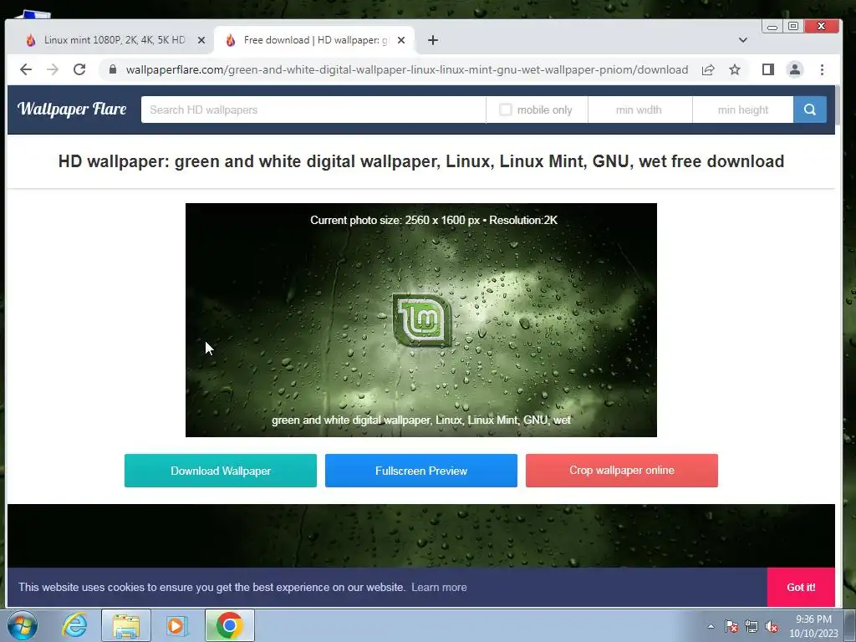Click the Action Center flag icon
Viewport: 856px width, 642px height.
coord(731,626)
